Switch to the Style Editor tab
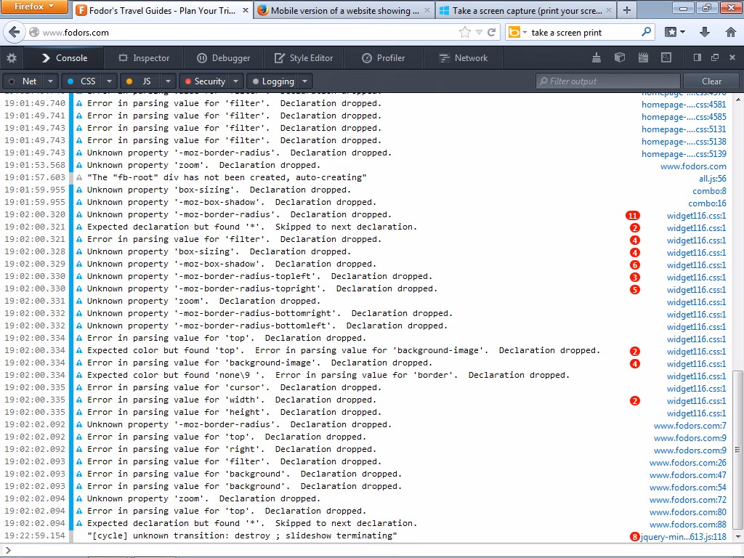Image resolution: width=744 pixels, height=558 pixels. pos(304,58)
